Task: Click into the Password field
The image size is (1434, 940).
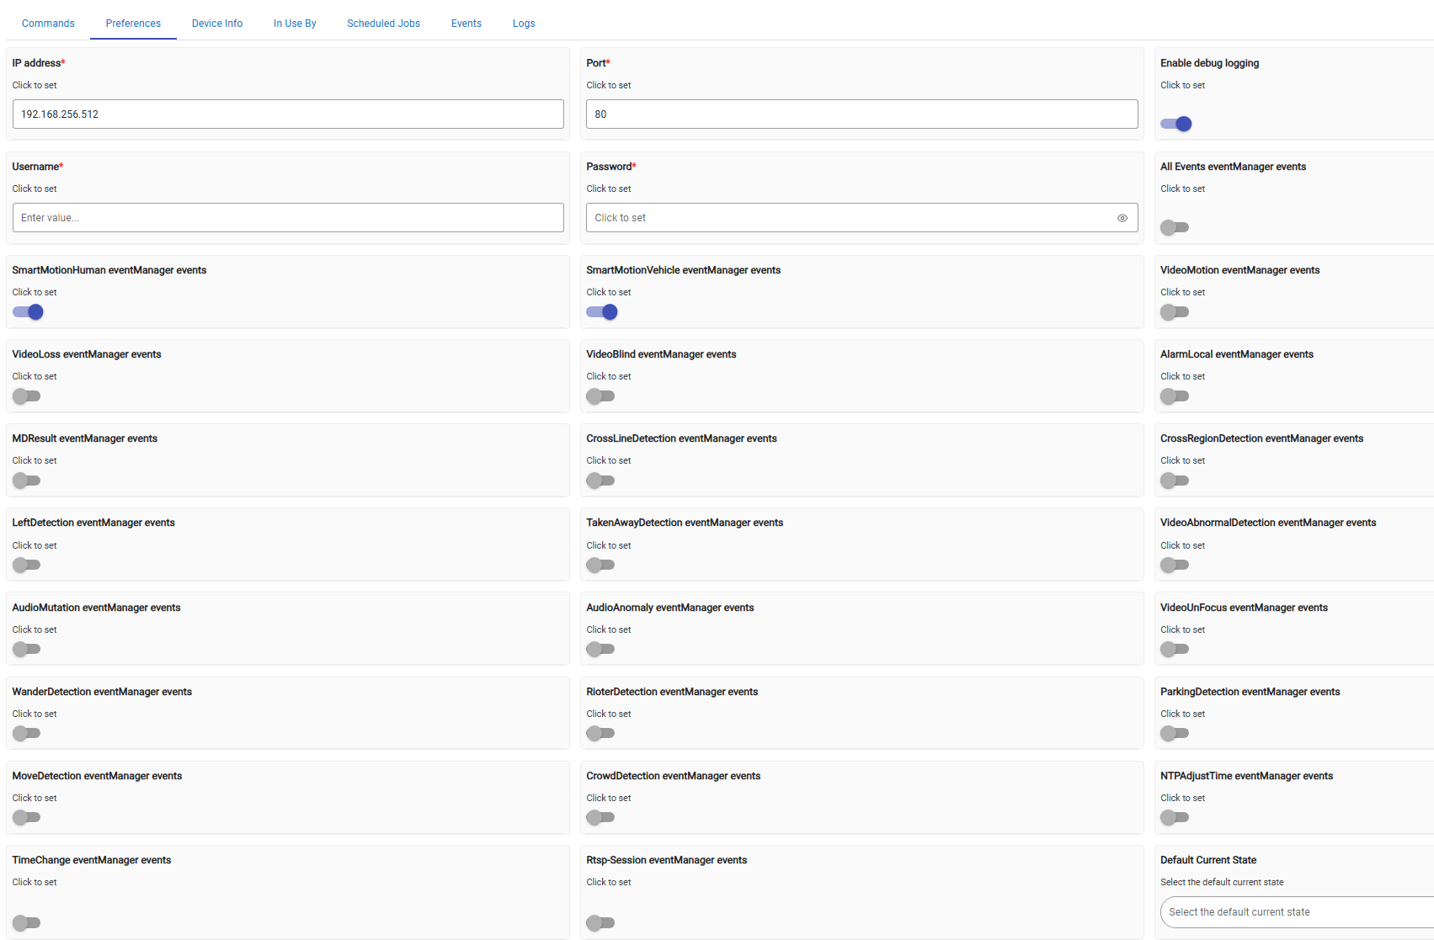Action: coord(849,218)
